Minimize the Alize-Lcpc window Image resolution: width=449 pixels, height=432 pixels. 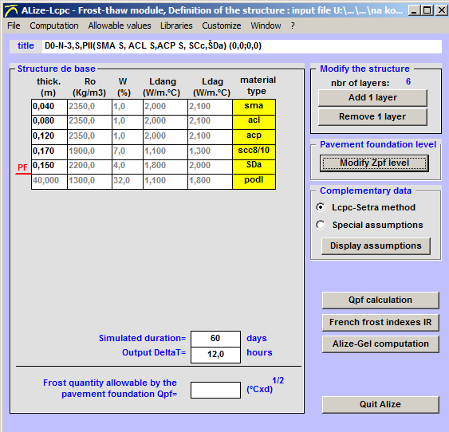coord(414,11)
